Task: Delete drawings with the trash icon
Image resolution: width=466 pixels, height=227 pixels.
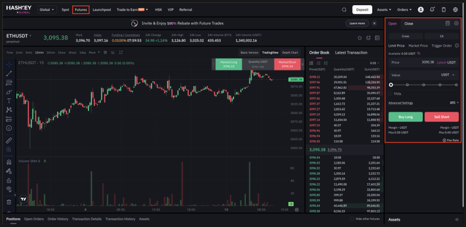Action: [x=9, y=202]
